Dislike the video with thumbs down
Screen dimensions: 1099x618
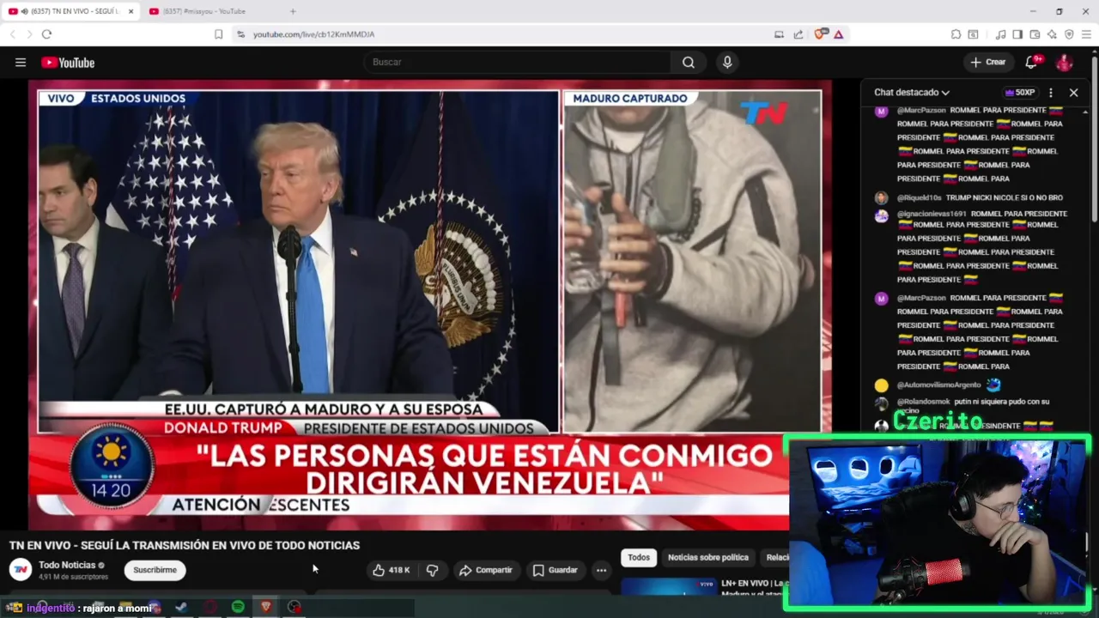click(433, 570)
